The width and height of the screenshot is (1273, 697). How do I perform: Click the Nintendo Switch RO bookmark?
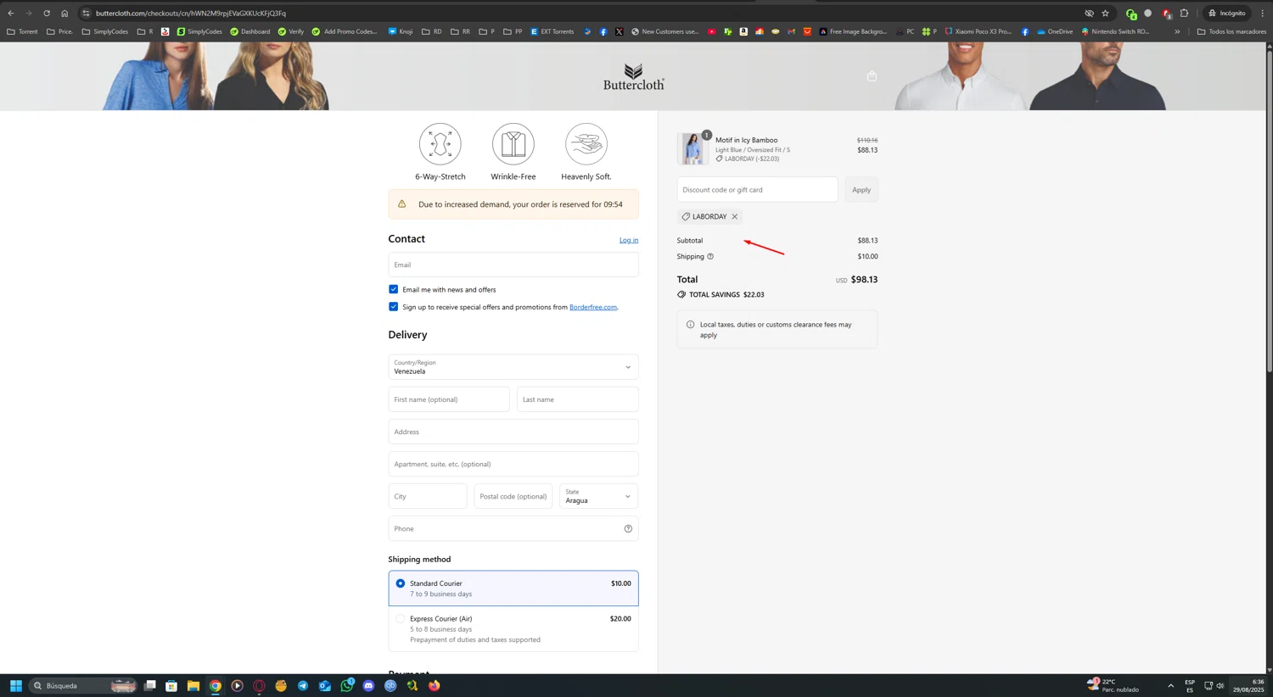point(1115,31)
